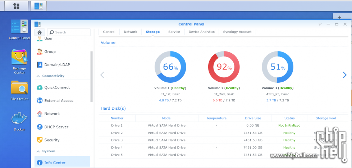Select the Drive 3 row

point(223,140)
